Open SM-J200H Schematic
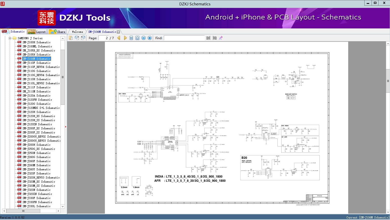This screenshot has width=390, height=220. (x=36, y=145)
